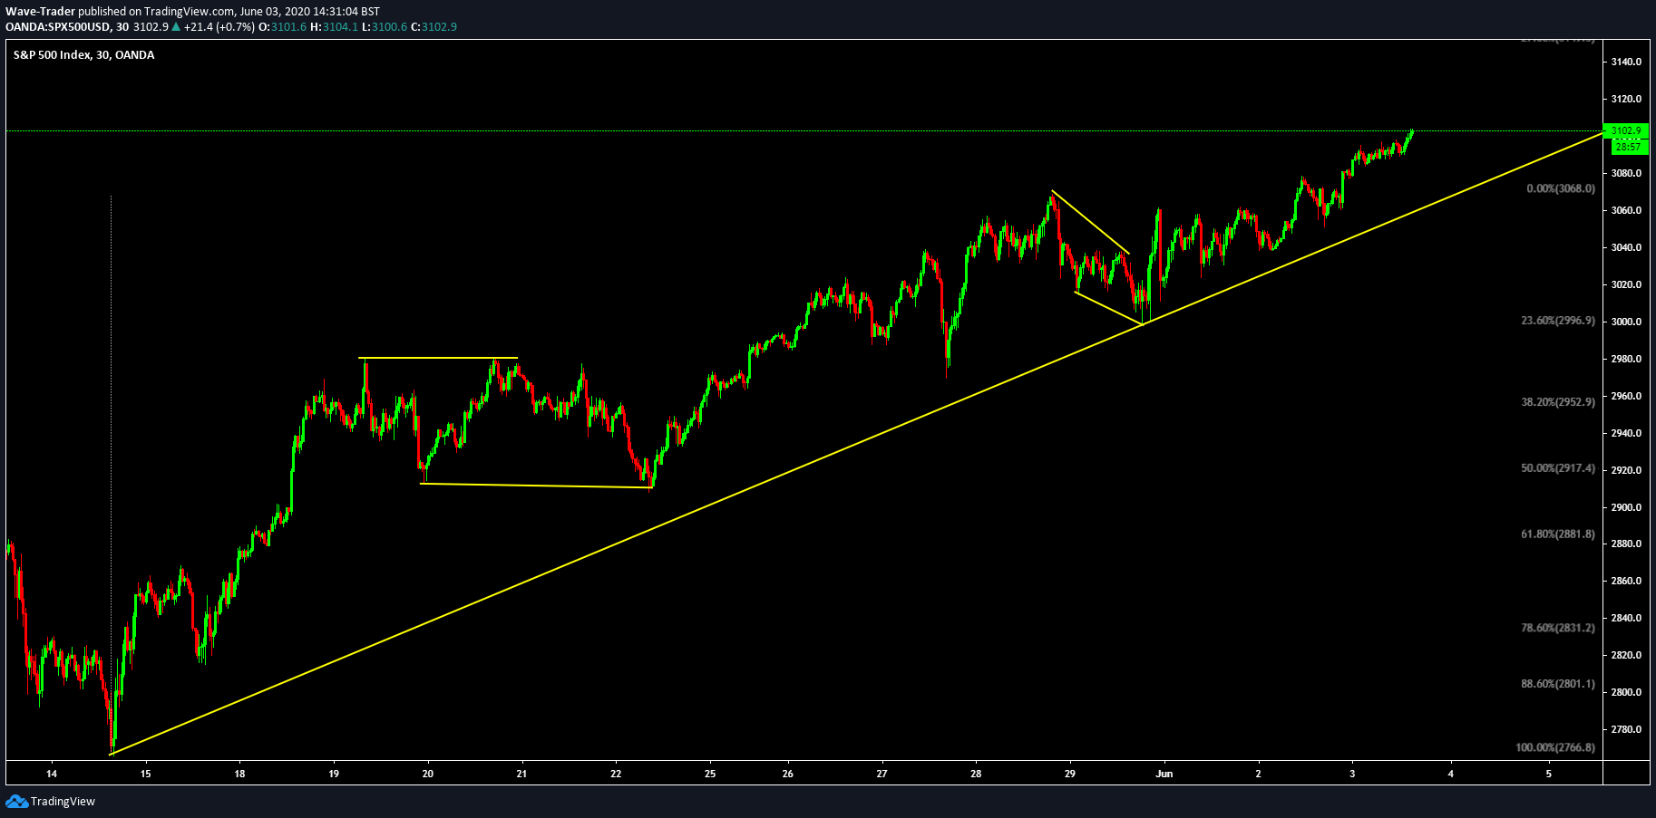This screenshot has width=1656, height=818.
Task: Click the date label 4 on time axis
Action: [x=1451, y=774]
